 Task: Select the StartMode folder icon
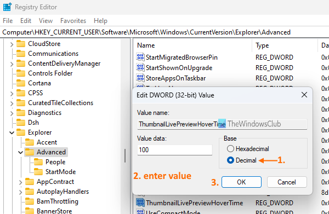38,172
